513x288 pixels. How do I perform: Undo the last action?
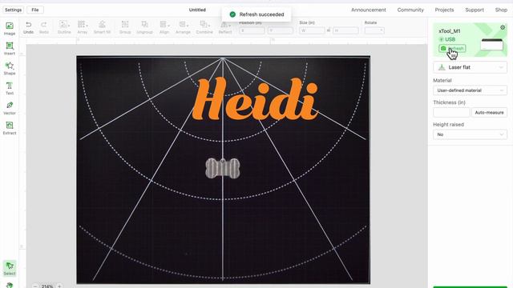tap(29, 27)
